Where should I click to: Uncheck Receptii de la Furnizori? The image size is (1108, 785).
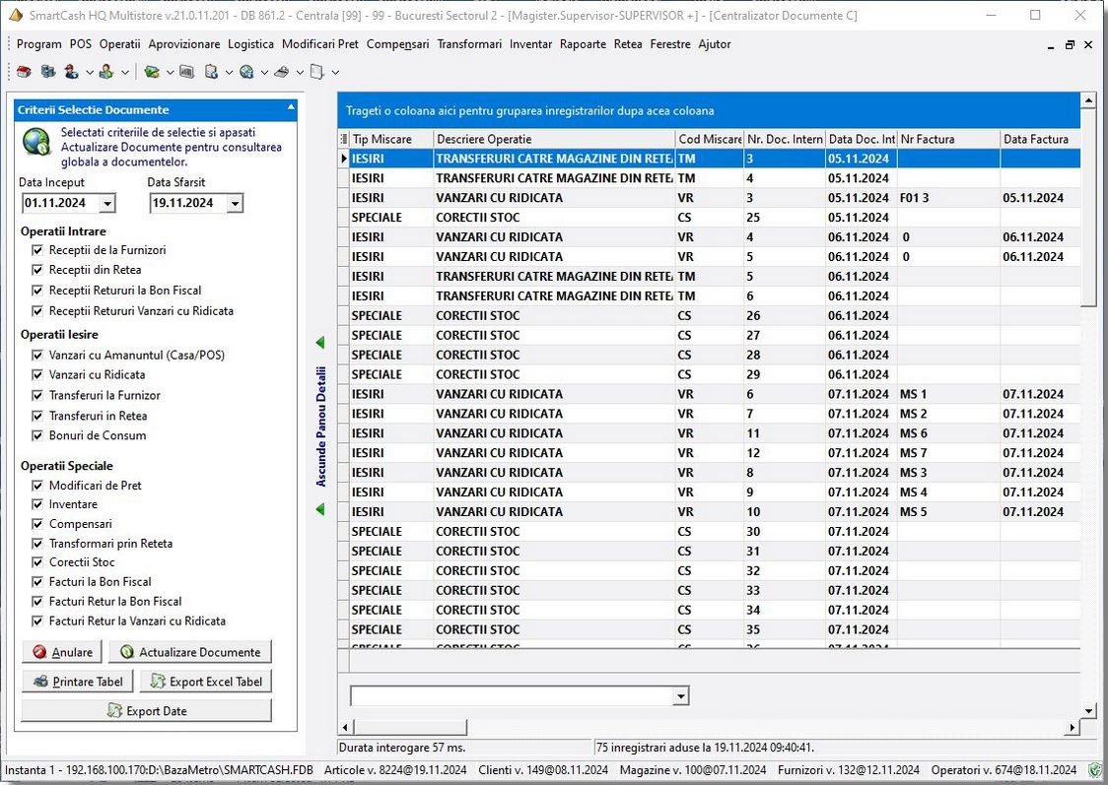(x=37, y=250)
